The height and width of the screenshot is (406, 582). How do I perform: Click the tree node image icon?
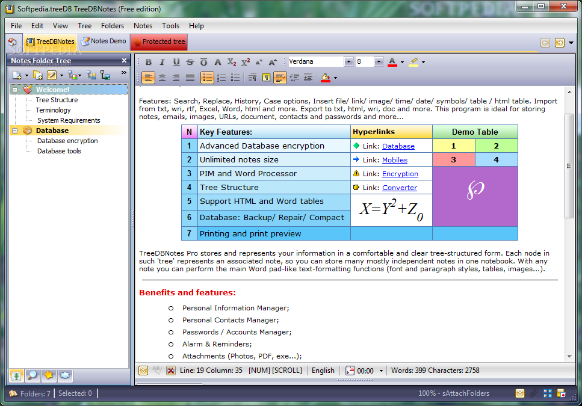click(105, 76)
